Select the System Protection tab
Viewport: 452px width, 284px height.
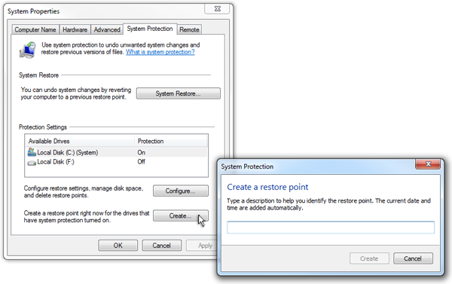pos(150,29)
